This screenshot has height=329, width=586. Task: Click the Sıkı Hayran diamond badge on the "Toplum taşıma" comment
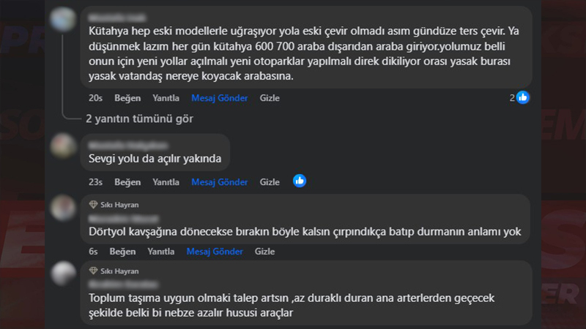(x=93, y=271)
